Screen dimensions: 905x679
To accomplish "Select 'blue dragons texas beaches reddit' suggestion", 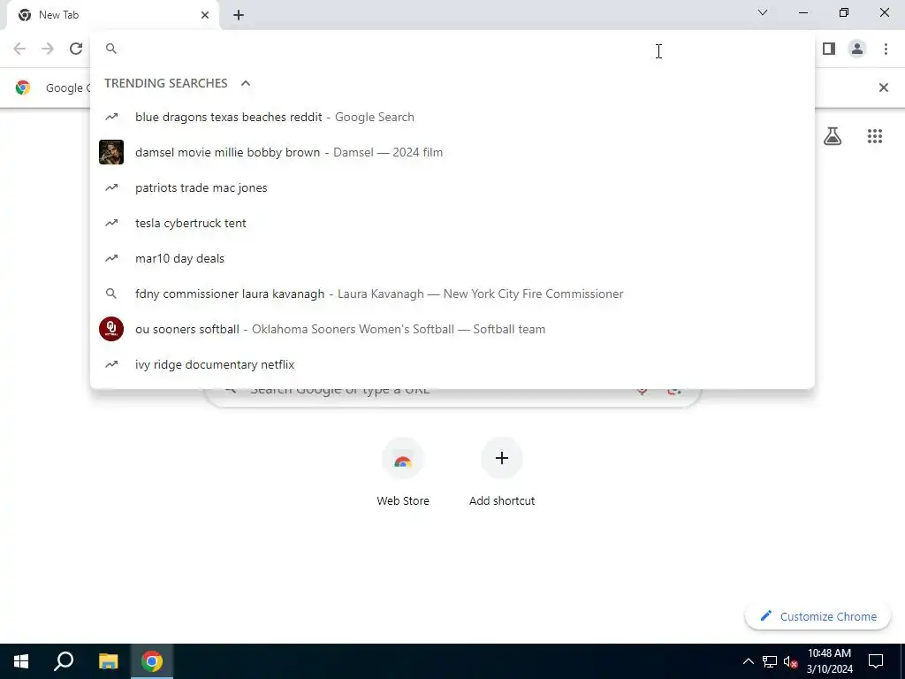I will [452, 118].
